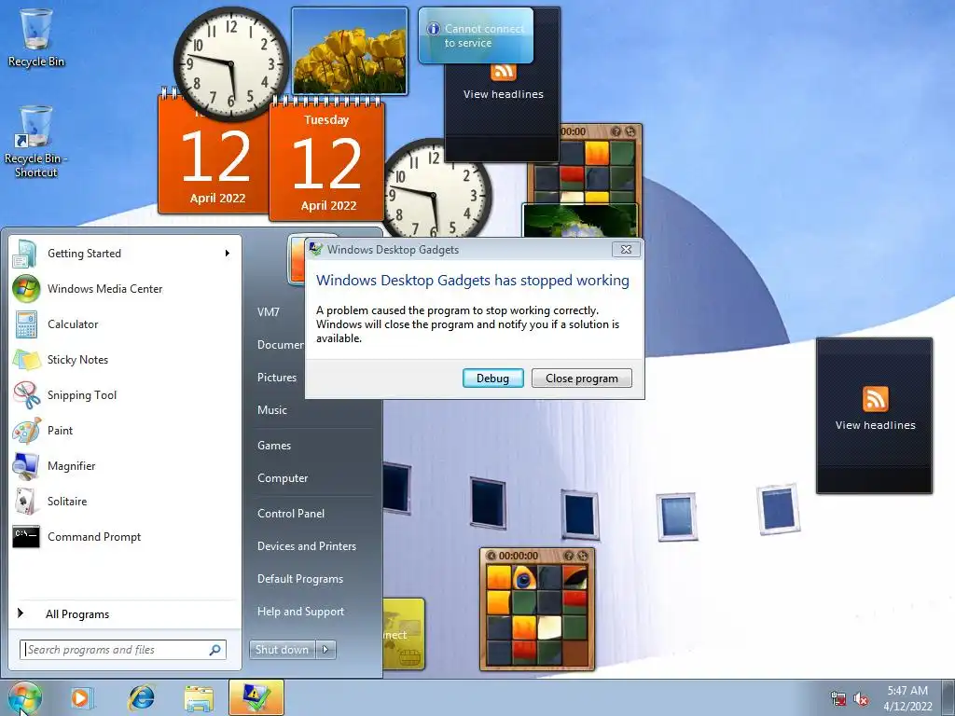
Task: Focus the Search programs and files box
Action: tap(122, 650)
